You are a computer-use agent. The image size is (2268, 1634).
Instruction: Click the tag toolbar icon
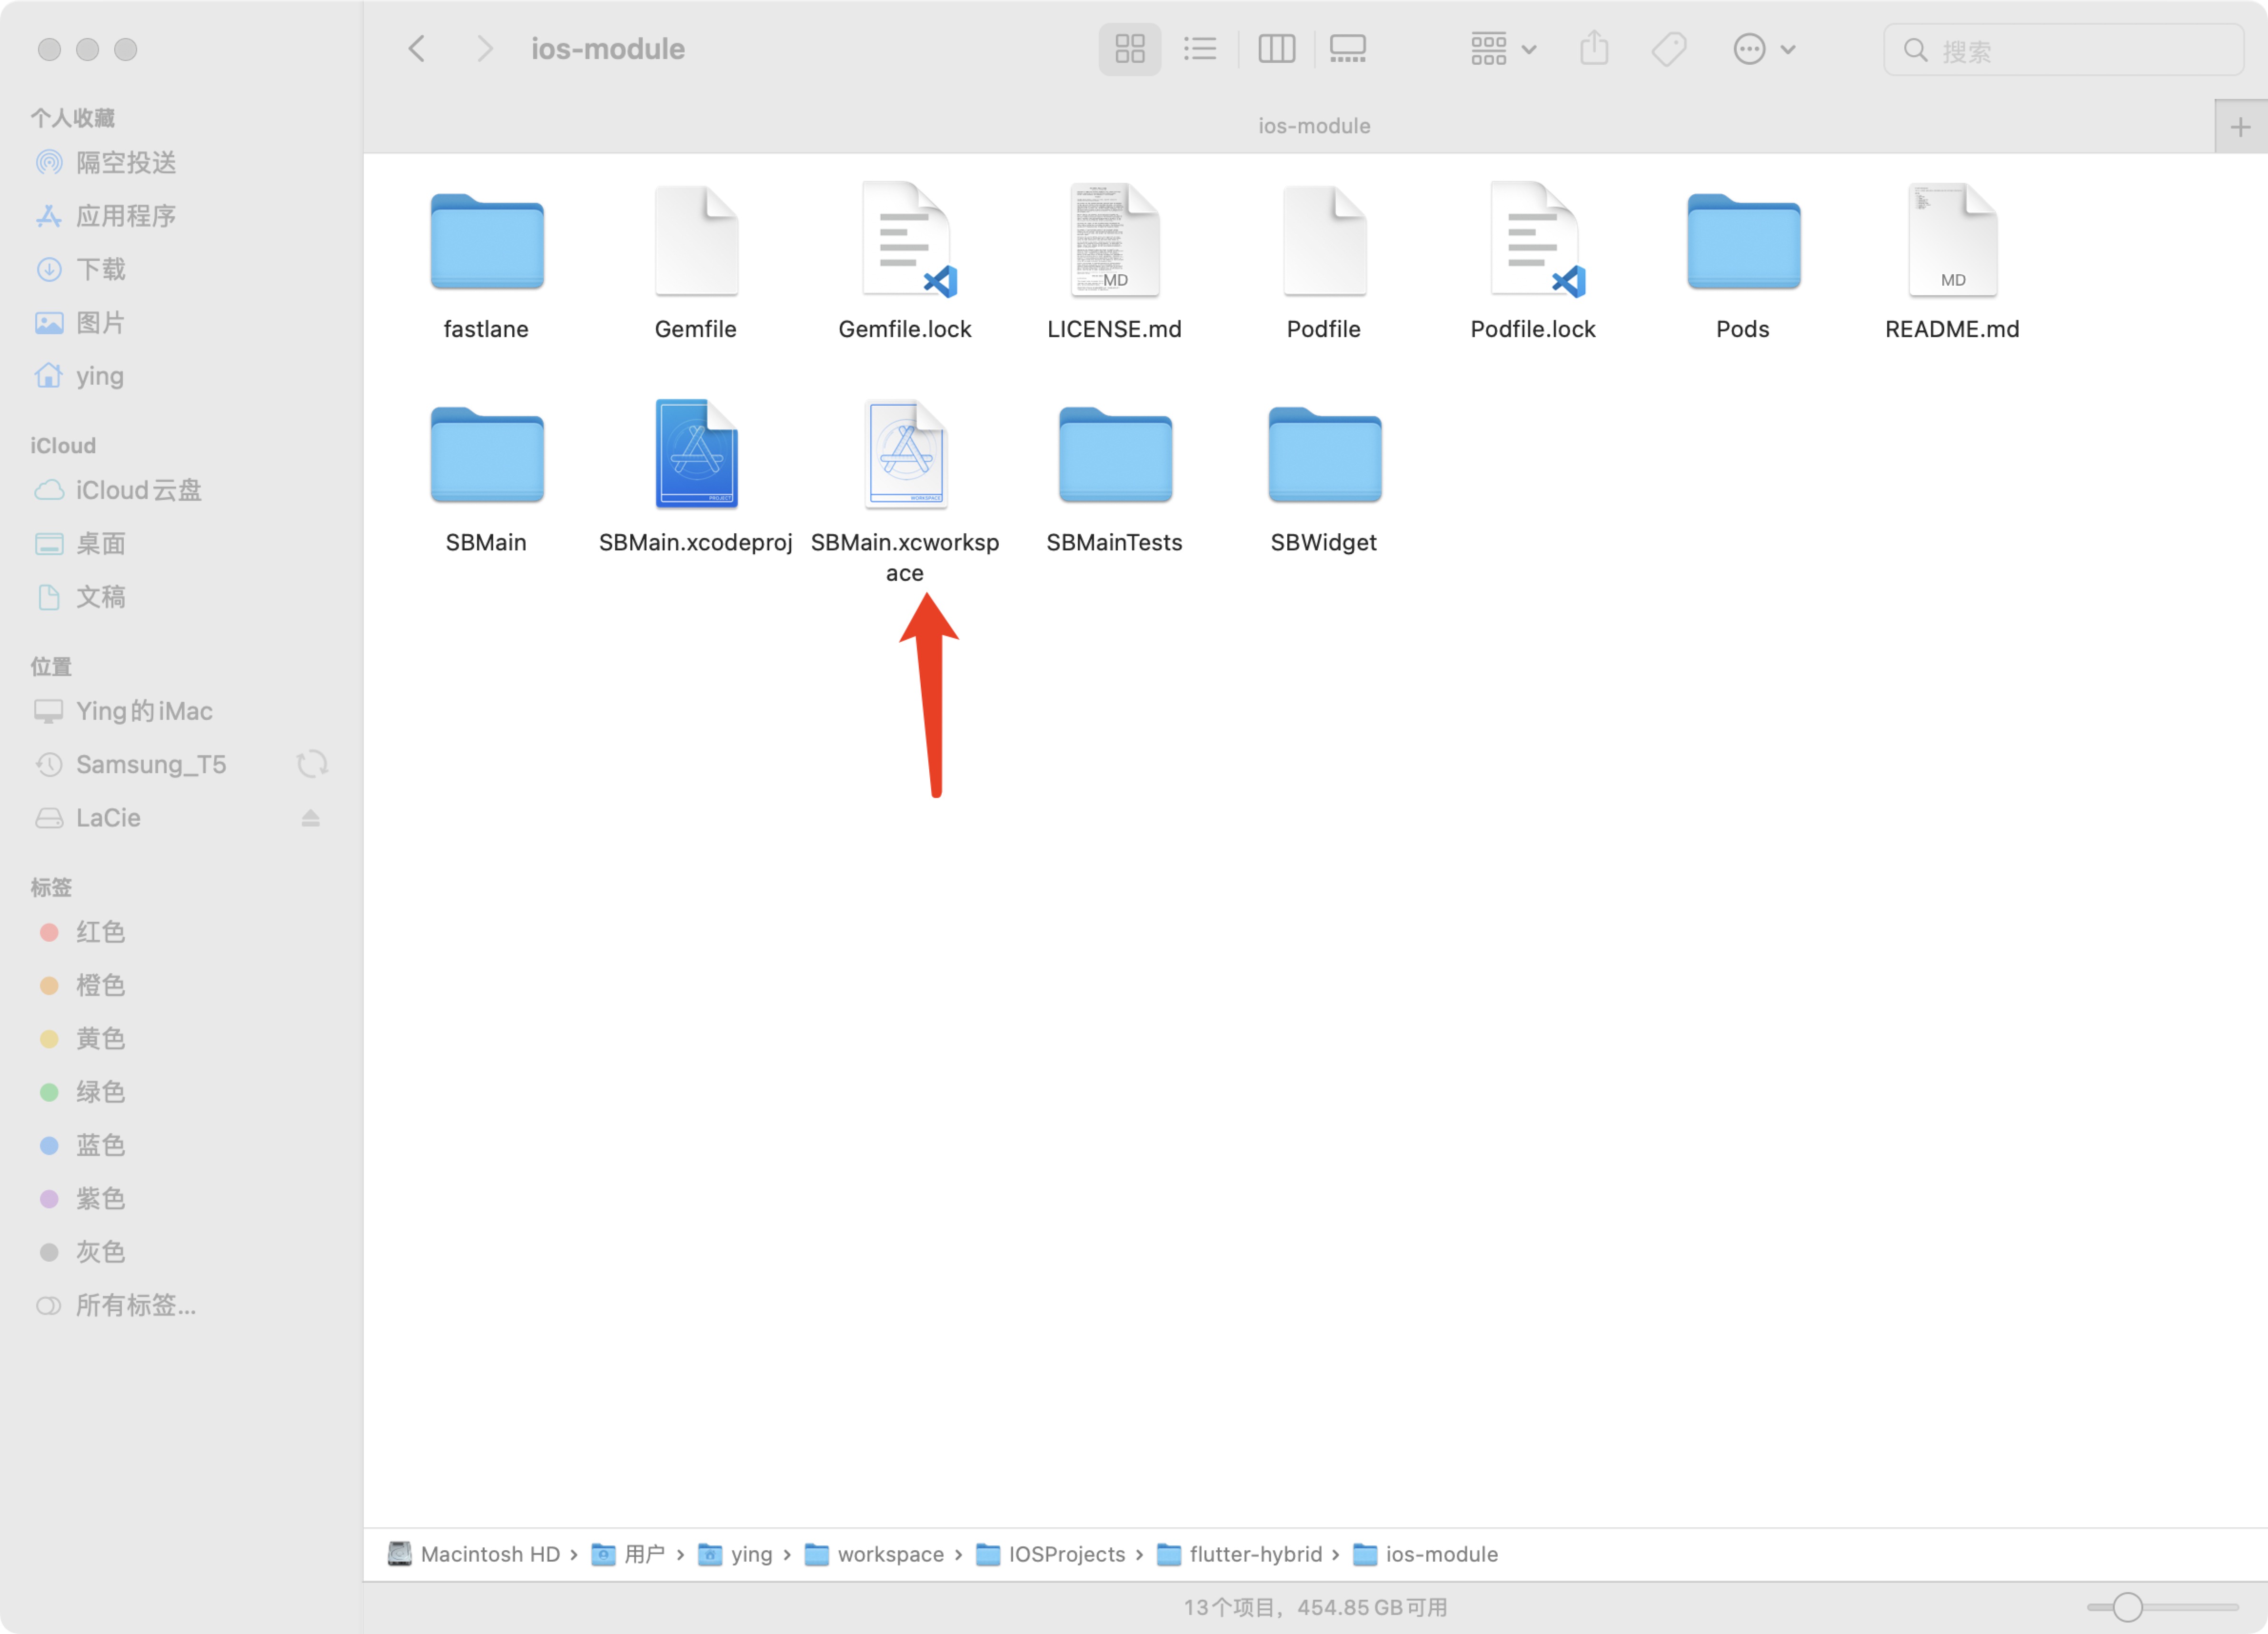point(1668,48)
